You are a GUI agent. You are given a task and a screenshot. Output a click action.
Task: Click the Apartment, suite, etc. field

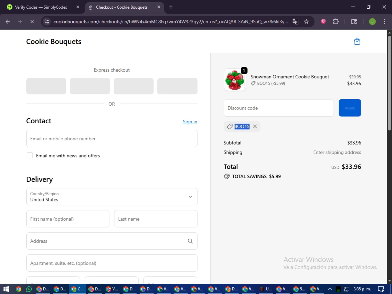(x=112, y=263)
